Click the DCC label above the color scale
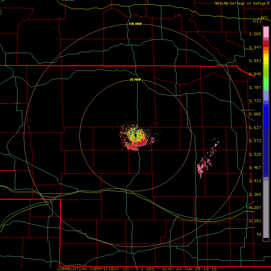The width and height of the screenshot is (271, 271). coord(264,18)
